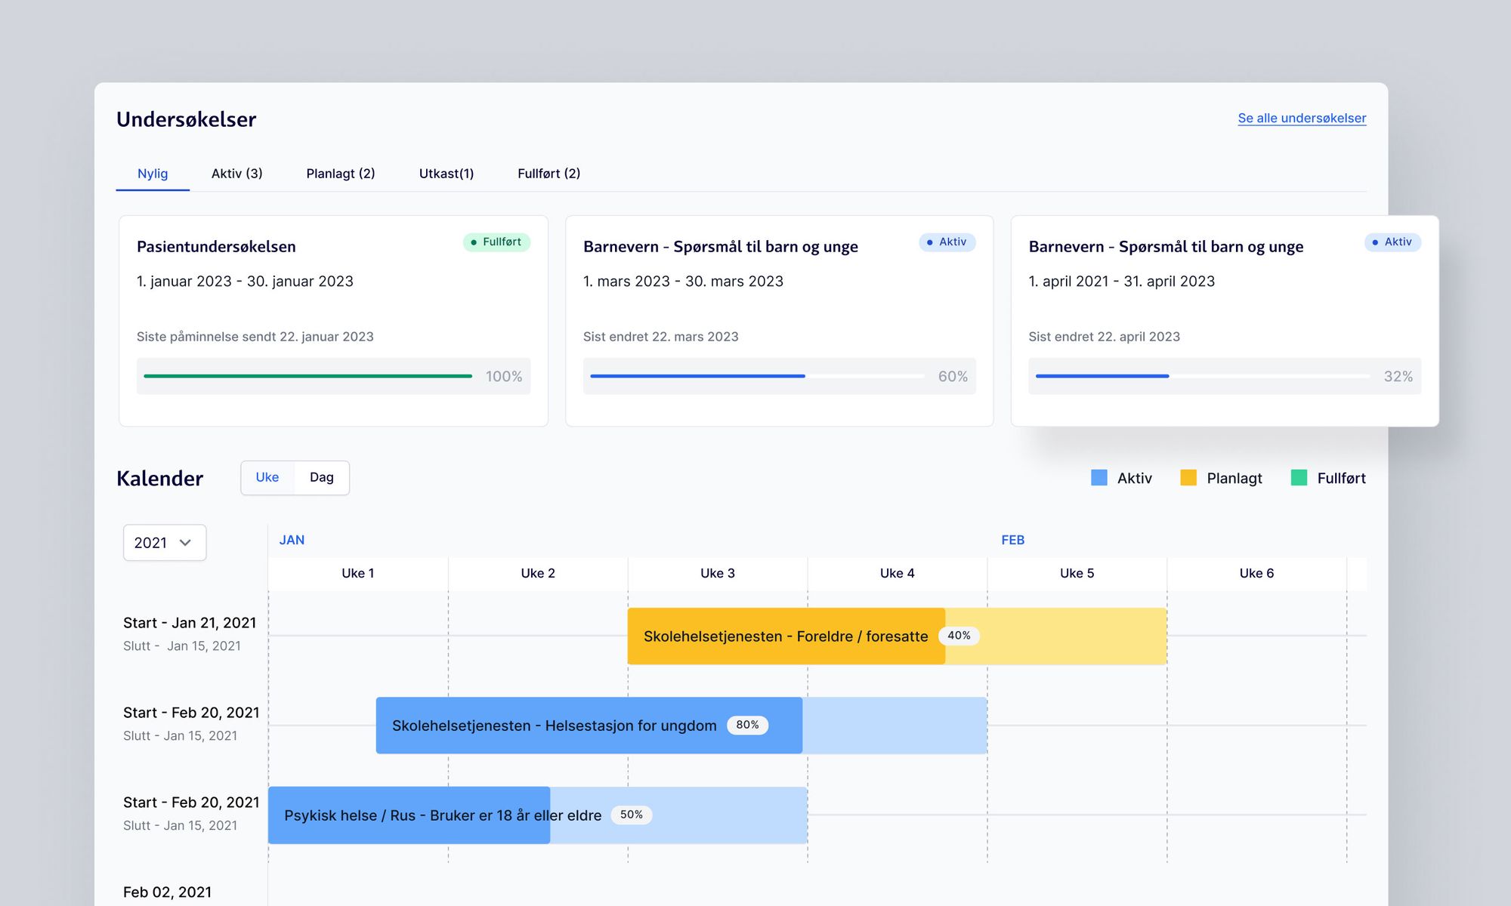Click the yellow Planlagt legend swatch
1511x906 pixels.
pos(1189,477)
